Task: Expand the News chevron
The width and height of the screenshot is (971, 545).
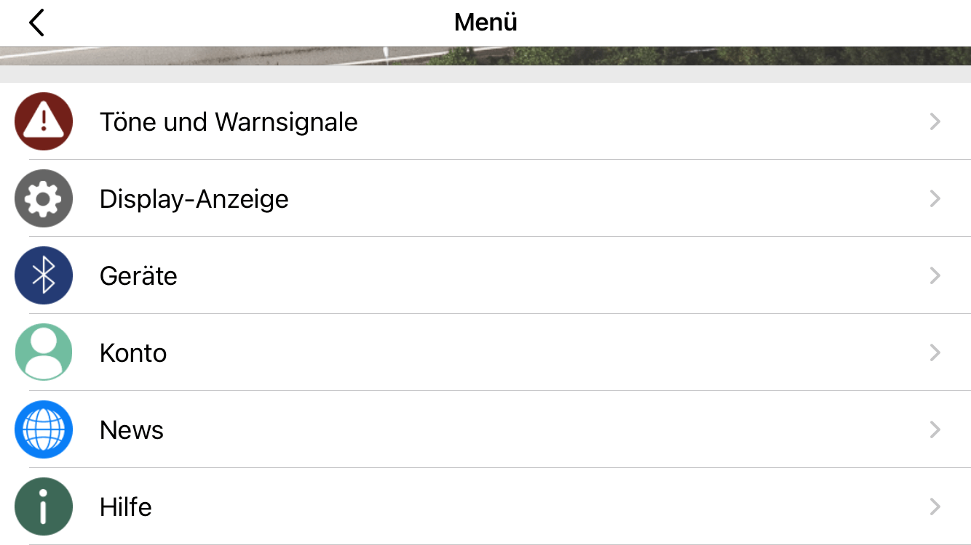Action: tap(935, 429)
